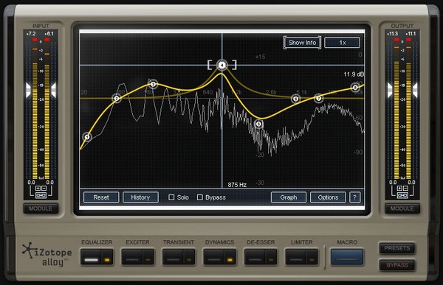This screenshot has width=443, height=285.
Task: Tick the Bypass checkbox in the EQ panel
Action: click(x=200, y=197)
